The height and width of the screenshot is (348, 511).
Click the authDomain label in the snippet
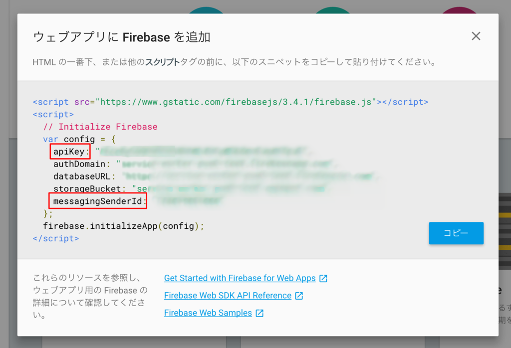click(x=79, y=164)
